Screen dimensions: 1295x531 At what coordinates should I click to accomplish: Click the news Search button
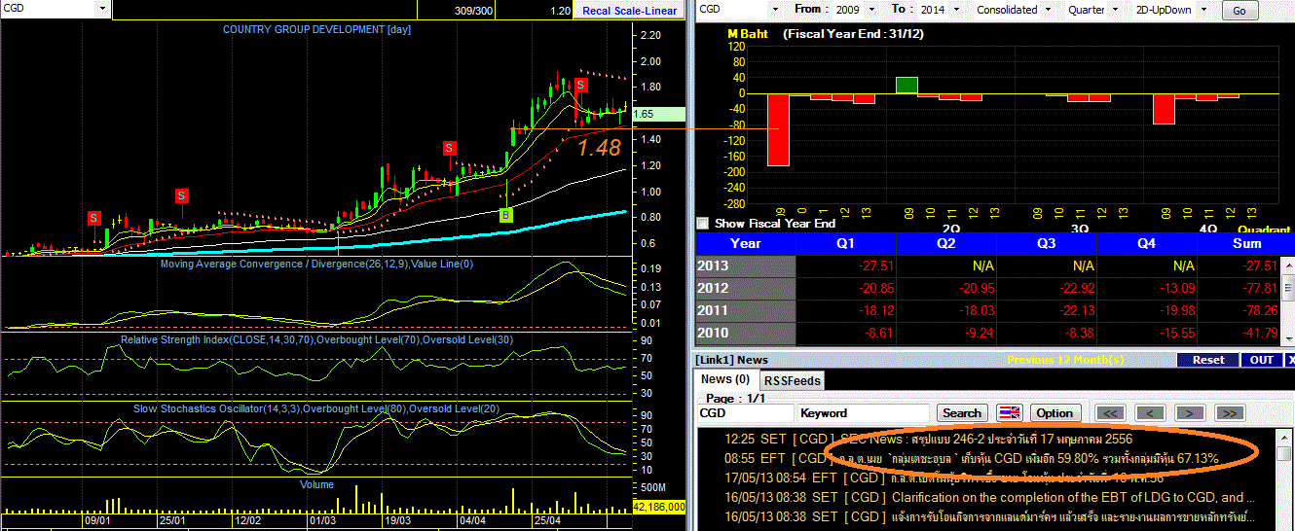(962, 413)
